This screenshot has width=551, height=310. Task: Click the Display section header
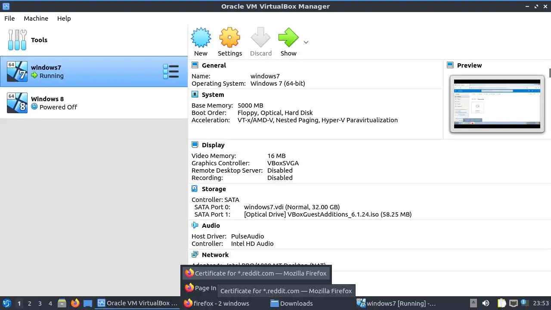(213, 145)
